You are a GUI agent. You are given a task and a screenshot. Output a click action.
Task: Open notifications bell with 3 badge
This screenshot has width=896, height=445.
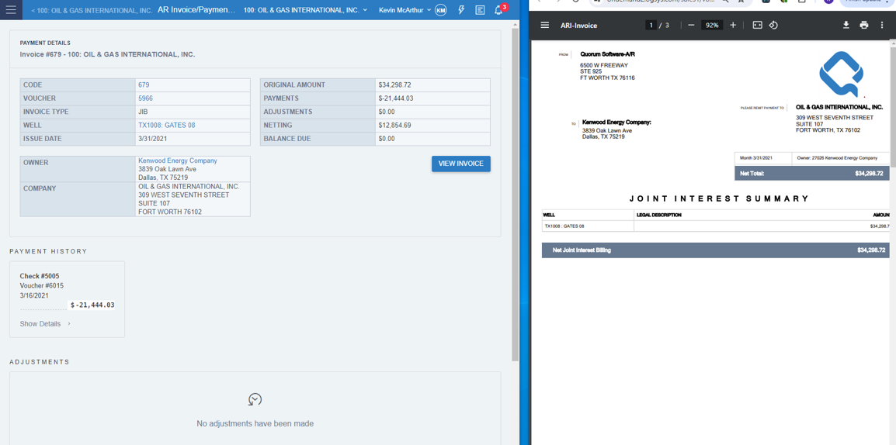(x=499, y=10)
